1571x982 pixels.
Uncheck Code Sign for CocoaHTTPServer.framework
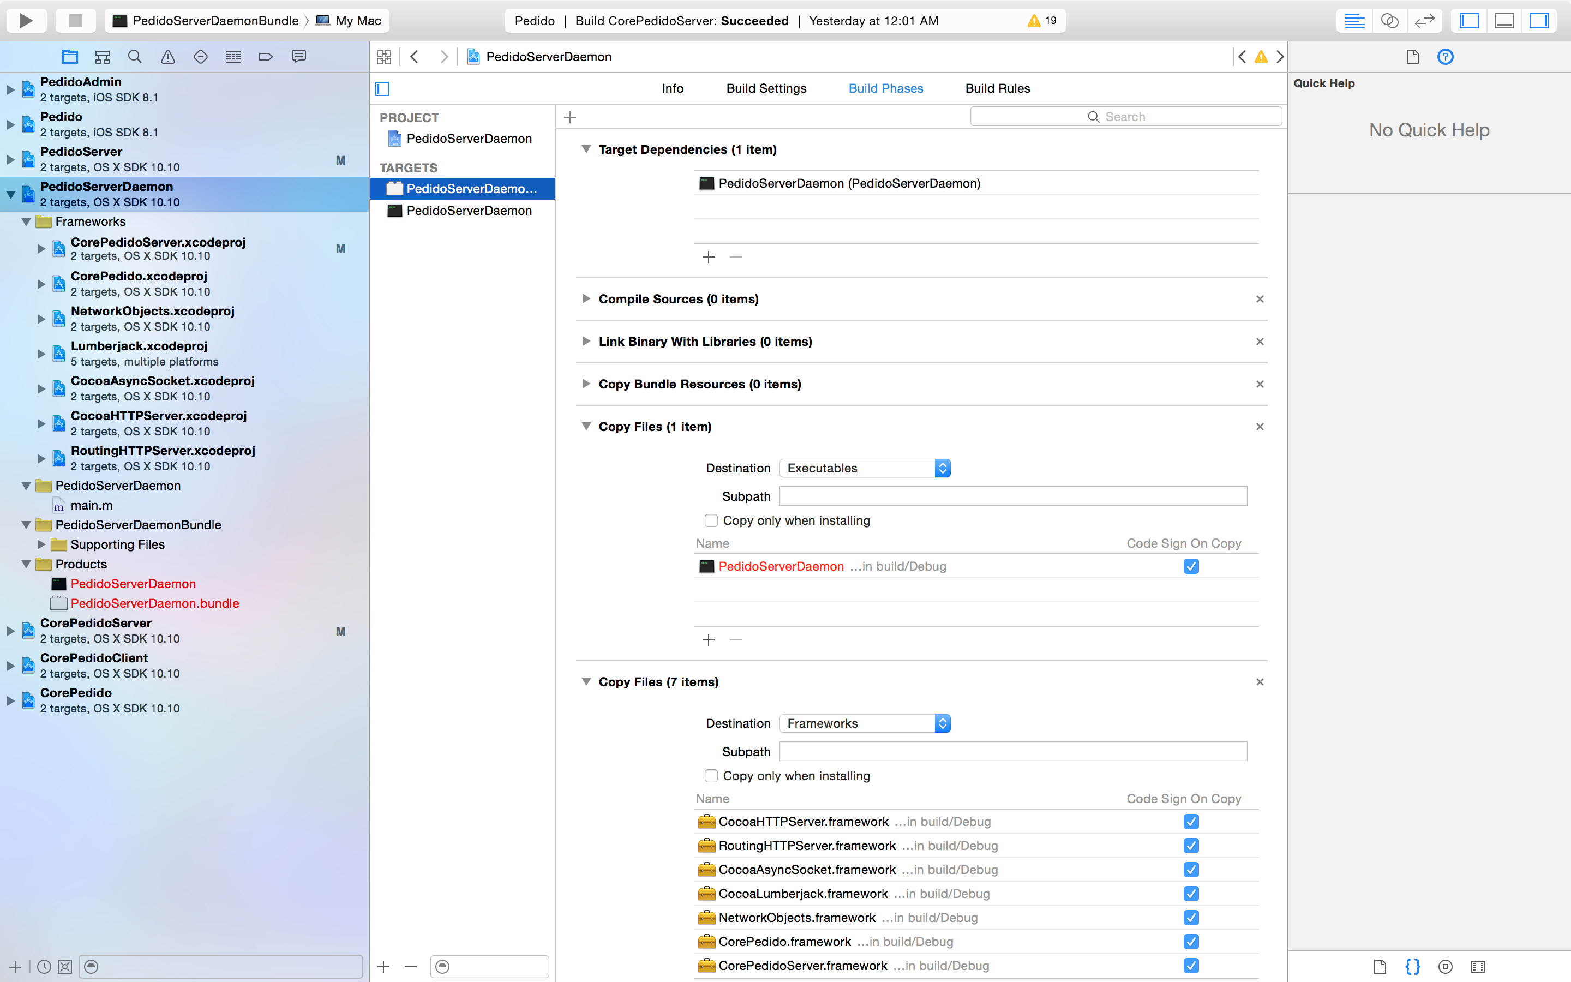tap(1191, 822)
